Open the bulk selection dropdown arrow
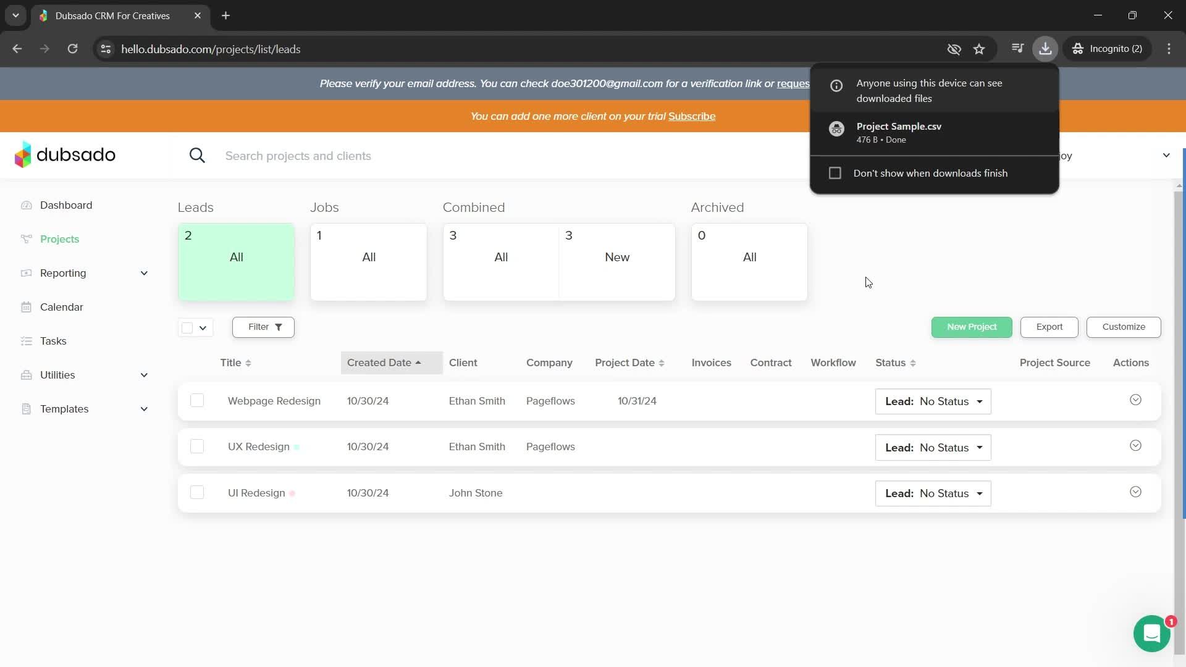 tap(203, 328)
